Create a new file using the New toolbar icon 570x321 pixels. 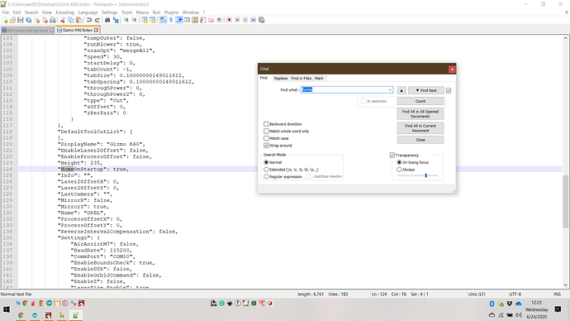tap(5, 20)
